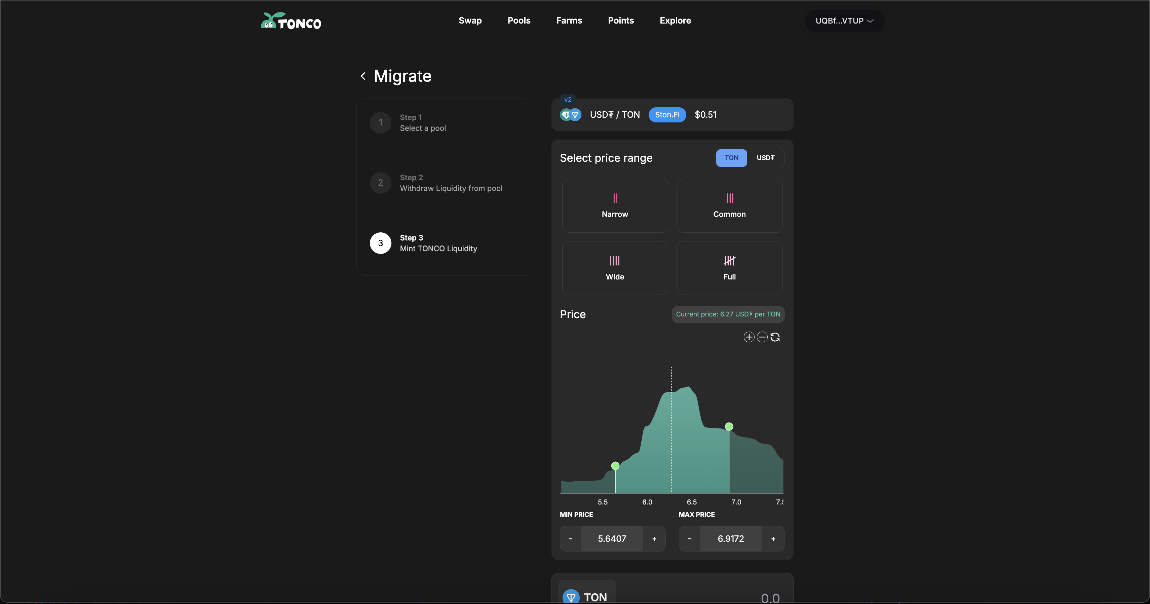Click the back arrow next to Migrate
Screen dimensions: 1150x604
click(363, 76)
